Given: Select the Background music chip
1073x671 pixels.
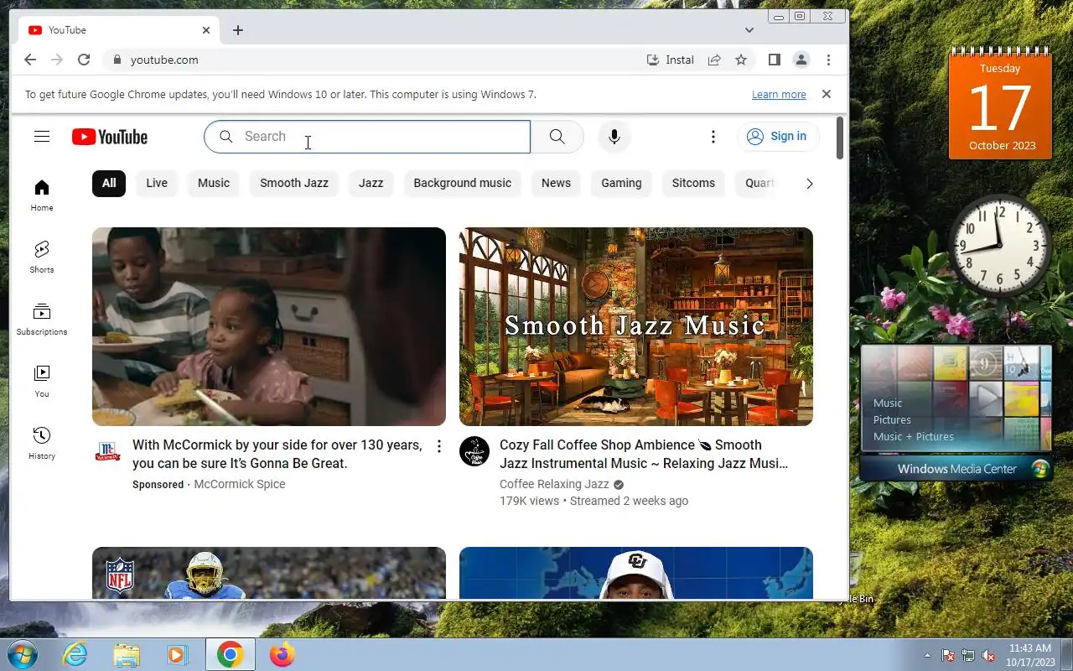Looking at the screenshot, I should click(x=463, y=183).
